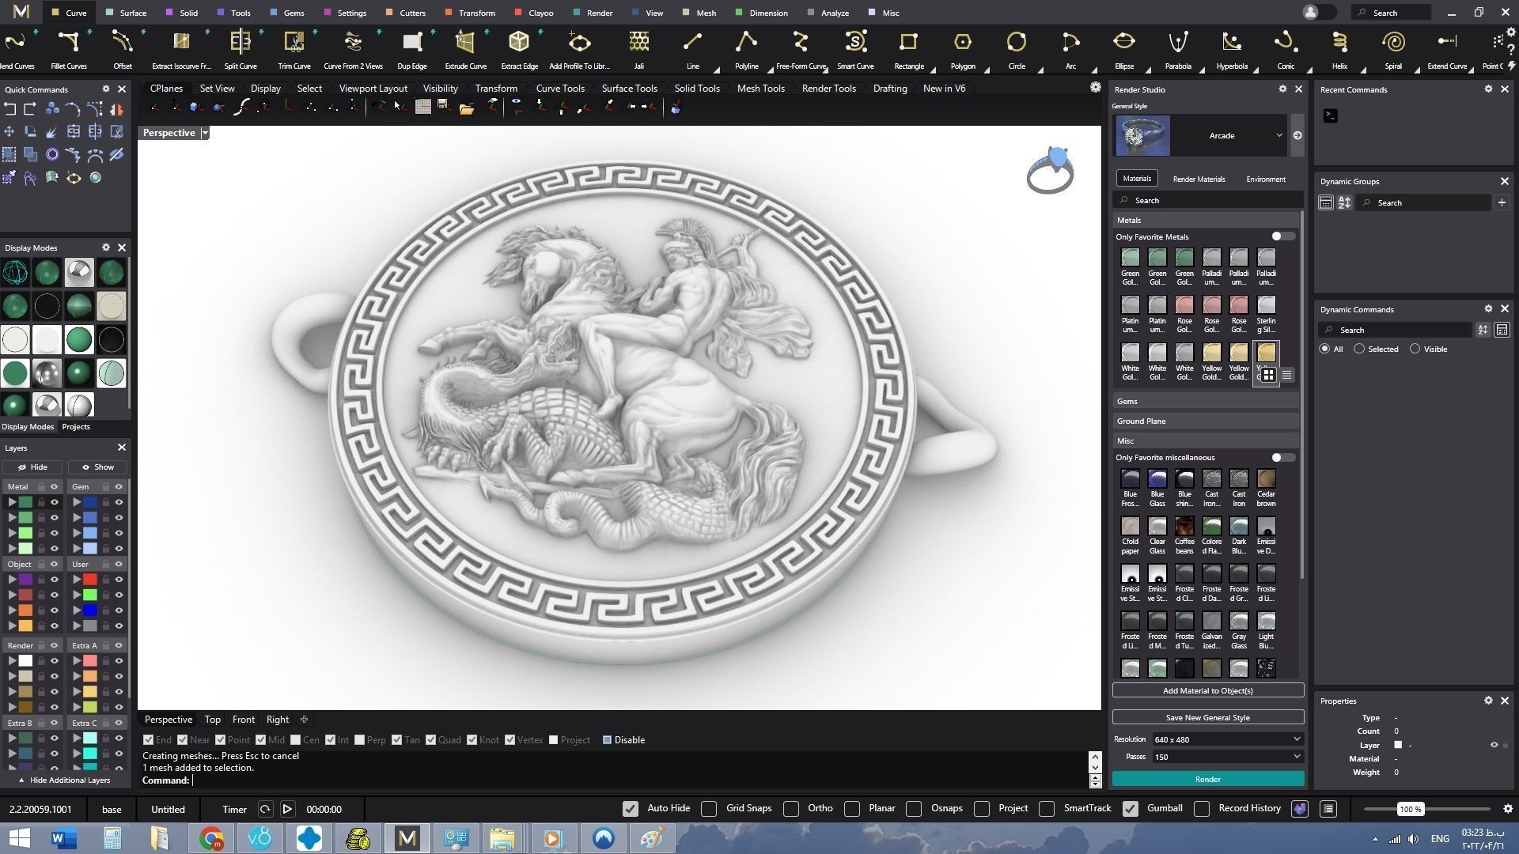1519x854 pixels.
Task: Click the Helix curve tool
Action: tap(1339, 43)
